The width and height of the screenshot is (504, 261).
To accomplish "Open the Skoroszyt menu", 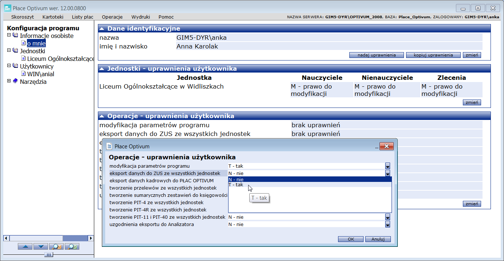I will (x=23, y=17).
